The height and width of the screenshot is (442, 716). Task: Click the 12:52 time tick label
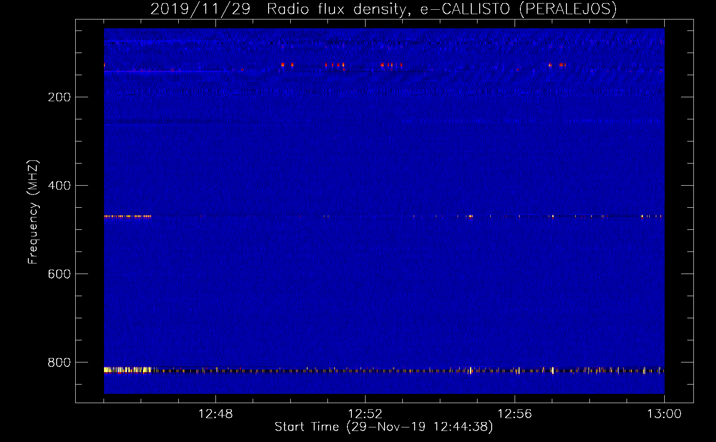click(x=365, y=414)
